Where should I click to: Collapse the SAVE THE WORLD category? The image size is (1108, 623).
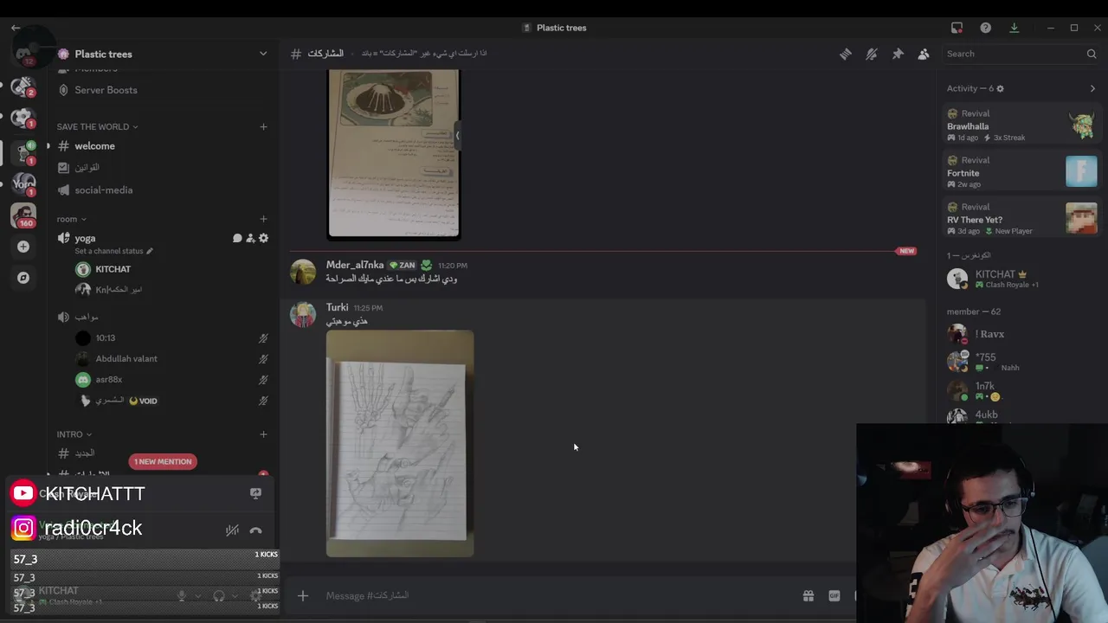coord(135,126)
